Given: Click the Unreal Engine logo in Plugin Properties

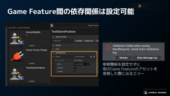Looking at the screenshot, I should click(52, 25).
